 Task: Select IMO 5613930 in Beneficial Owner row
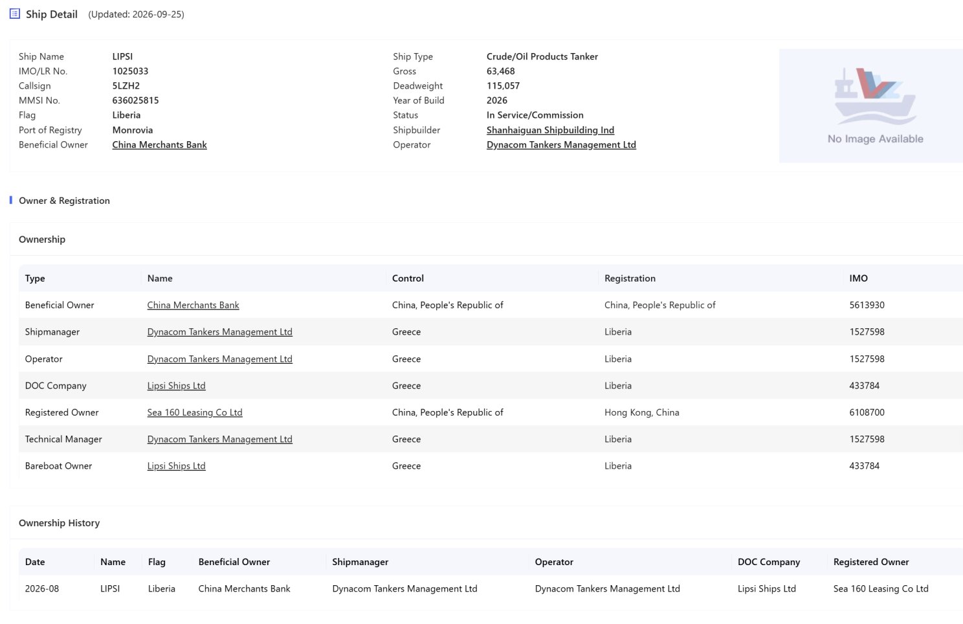pos(867,305)
